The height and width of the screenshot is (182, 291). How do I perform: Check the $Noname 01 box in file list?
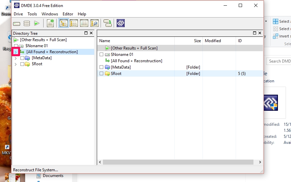point(101,55)
